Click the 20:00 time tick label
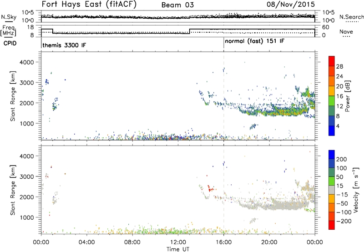This screenshot has width=364, height=252. coord(269,242)
